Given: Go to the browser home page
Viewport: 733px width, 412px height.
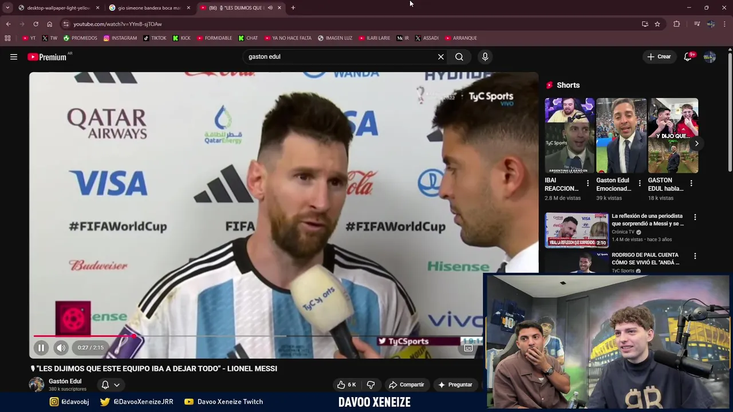Looking at the screenshot, I should [x=49, y=24].
